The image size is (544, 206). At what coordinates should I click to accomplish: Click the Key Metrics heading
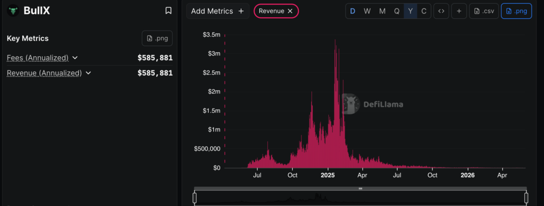click(28, 39)
